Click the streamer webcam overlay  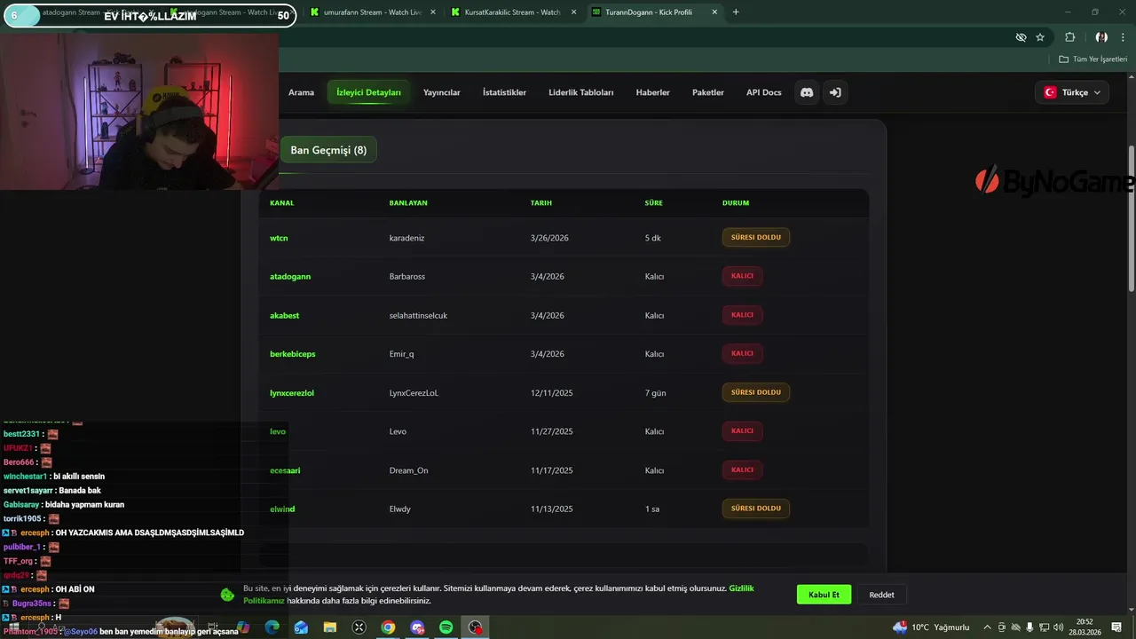point(139,111)
